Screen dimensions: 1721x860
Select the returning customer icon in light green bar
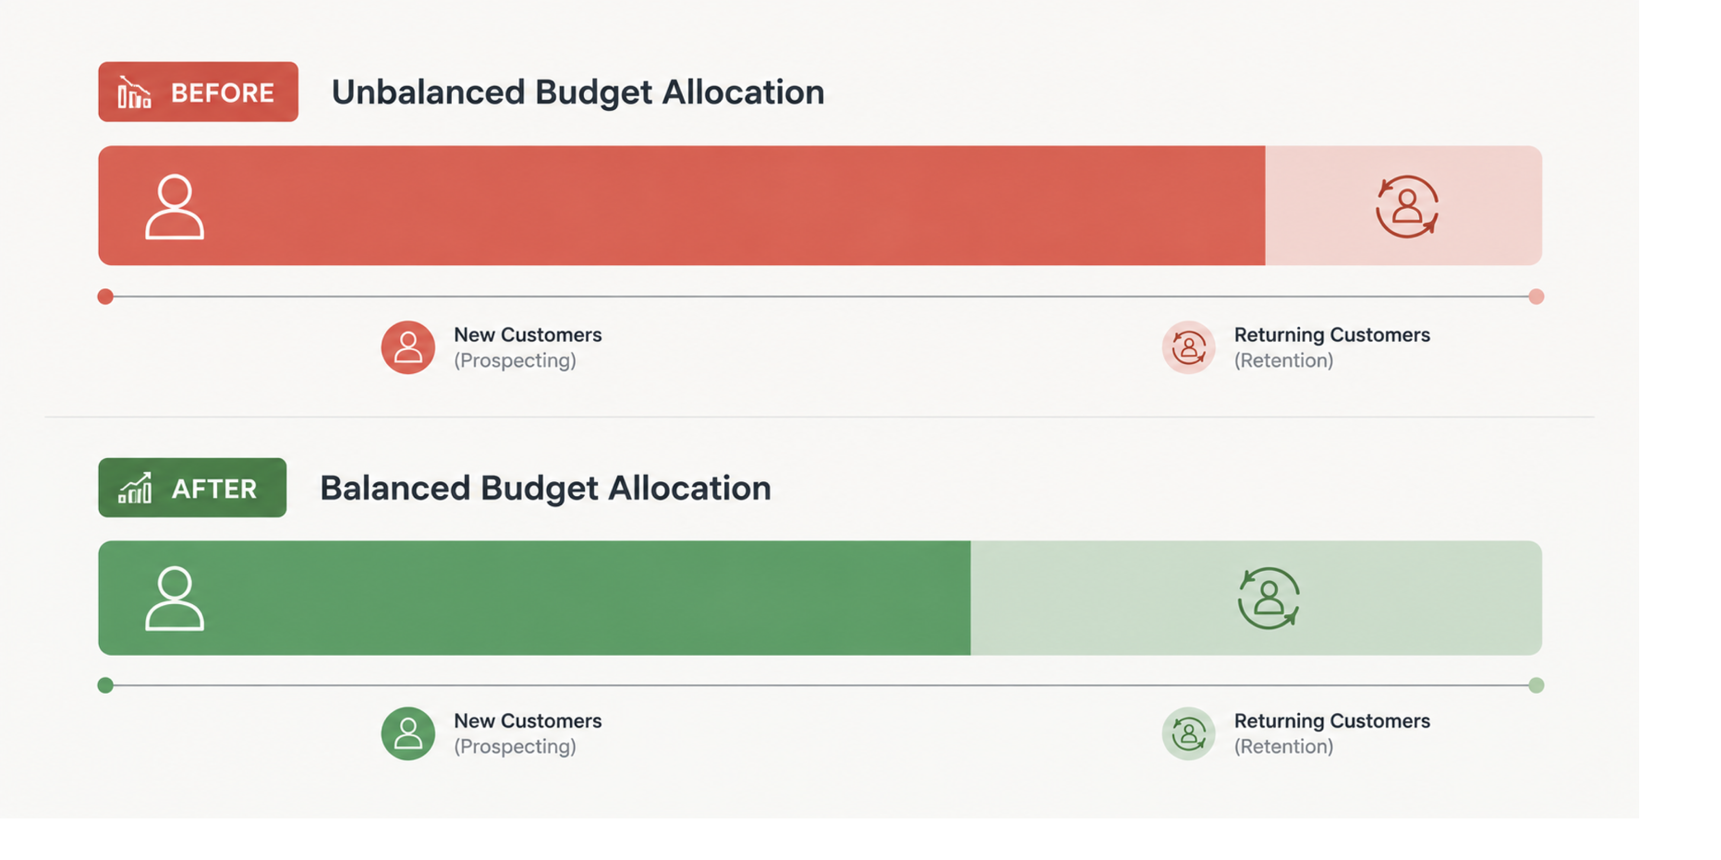click(1268, 598)
